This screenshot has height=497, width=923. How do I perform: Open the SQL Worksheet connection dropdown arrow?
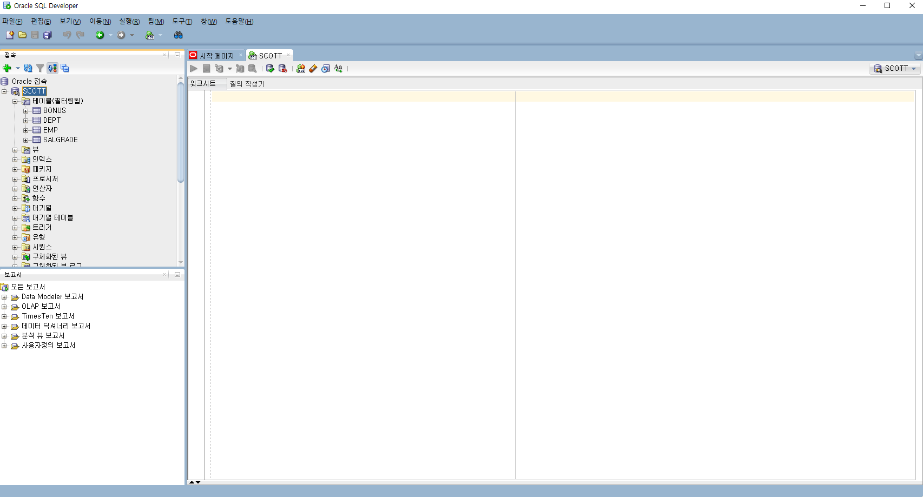(160, 35)
